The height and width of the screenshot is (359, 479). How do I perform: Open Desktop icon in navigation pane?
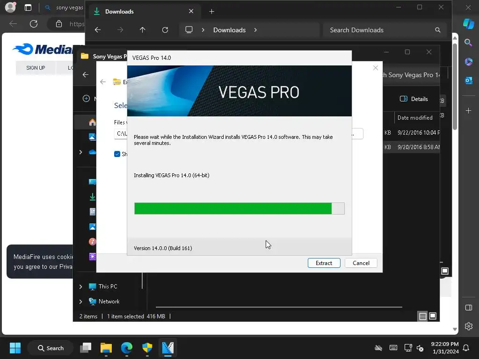pyautogui.click(x=92, y=182)
